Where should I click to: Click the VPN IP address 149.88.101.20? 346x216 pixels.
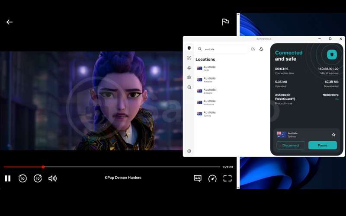pyautogui.click(x=328, y=69)
